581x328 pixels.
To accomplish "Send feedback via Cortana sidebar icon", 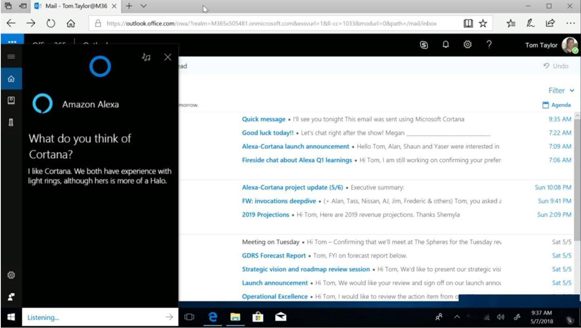I will pyautogui.click(x=11, y=296).
